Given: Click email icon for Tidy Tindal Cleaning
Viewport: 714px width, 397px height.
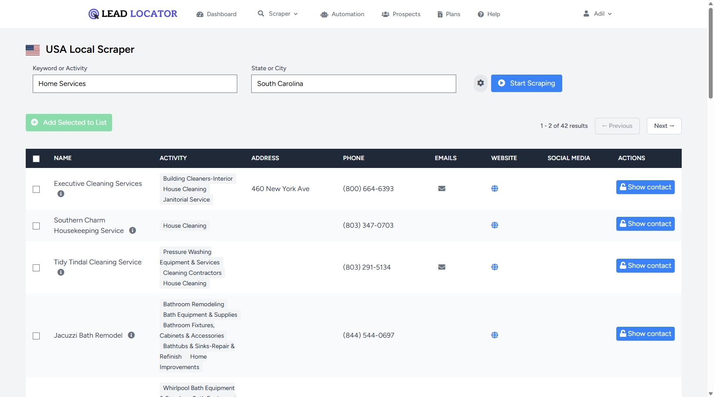Looking at the screenshot, I should (441, 267).
